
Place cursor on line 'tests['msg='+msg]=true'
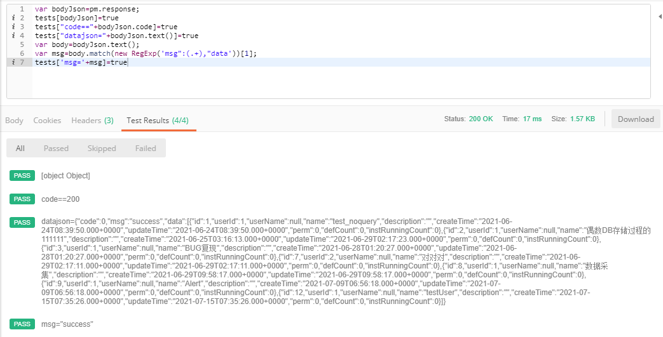(x=81, y=62)
